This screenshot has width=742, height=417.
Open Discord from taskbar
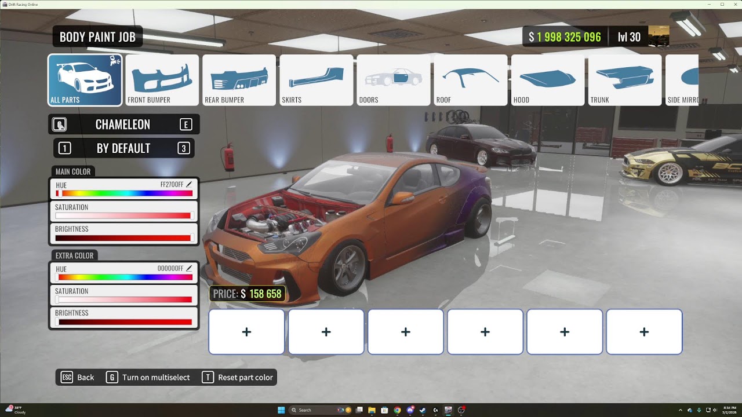pyautogui.click(x=410, y=410)
